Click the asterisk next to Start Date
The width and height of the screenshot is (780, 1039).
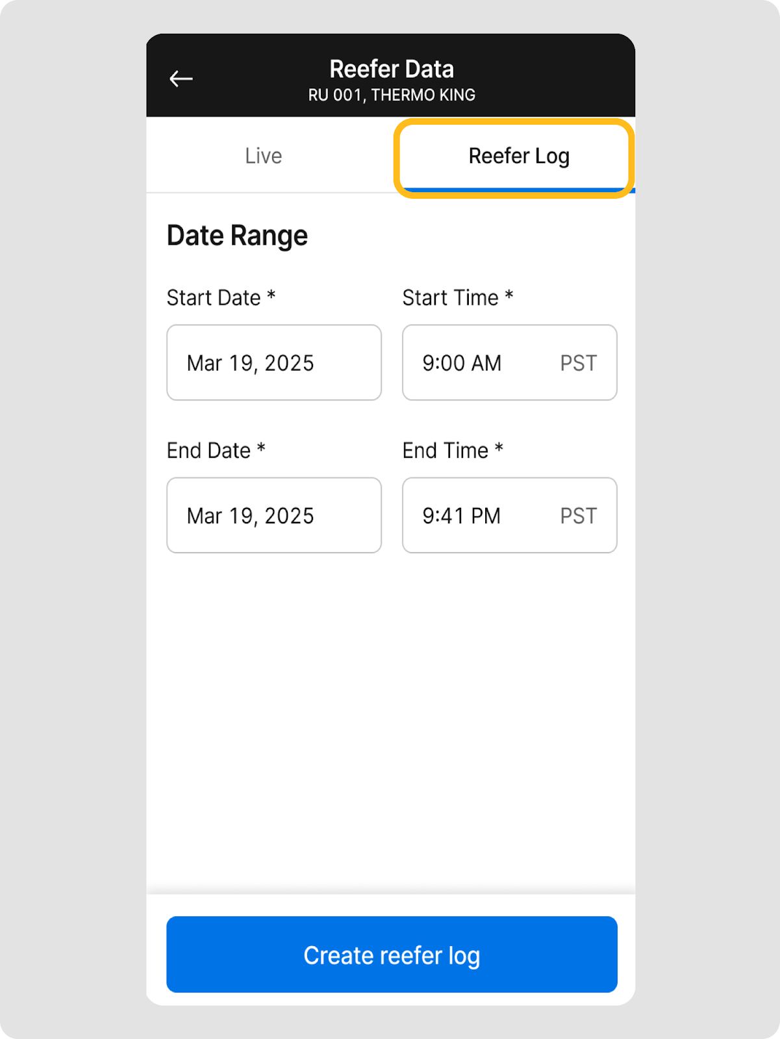pos(271,295)
